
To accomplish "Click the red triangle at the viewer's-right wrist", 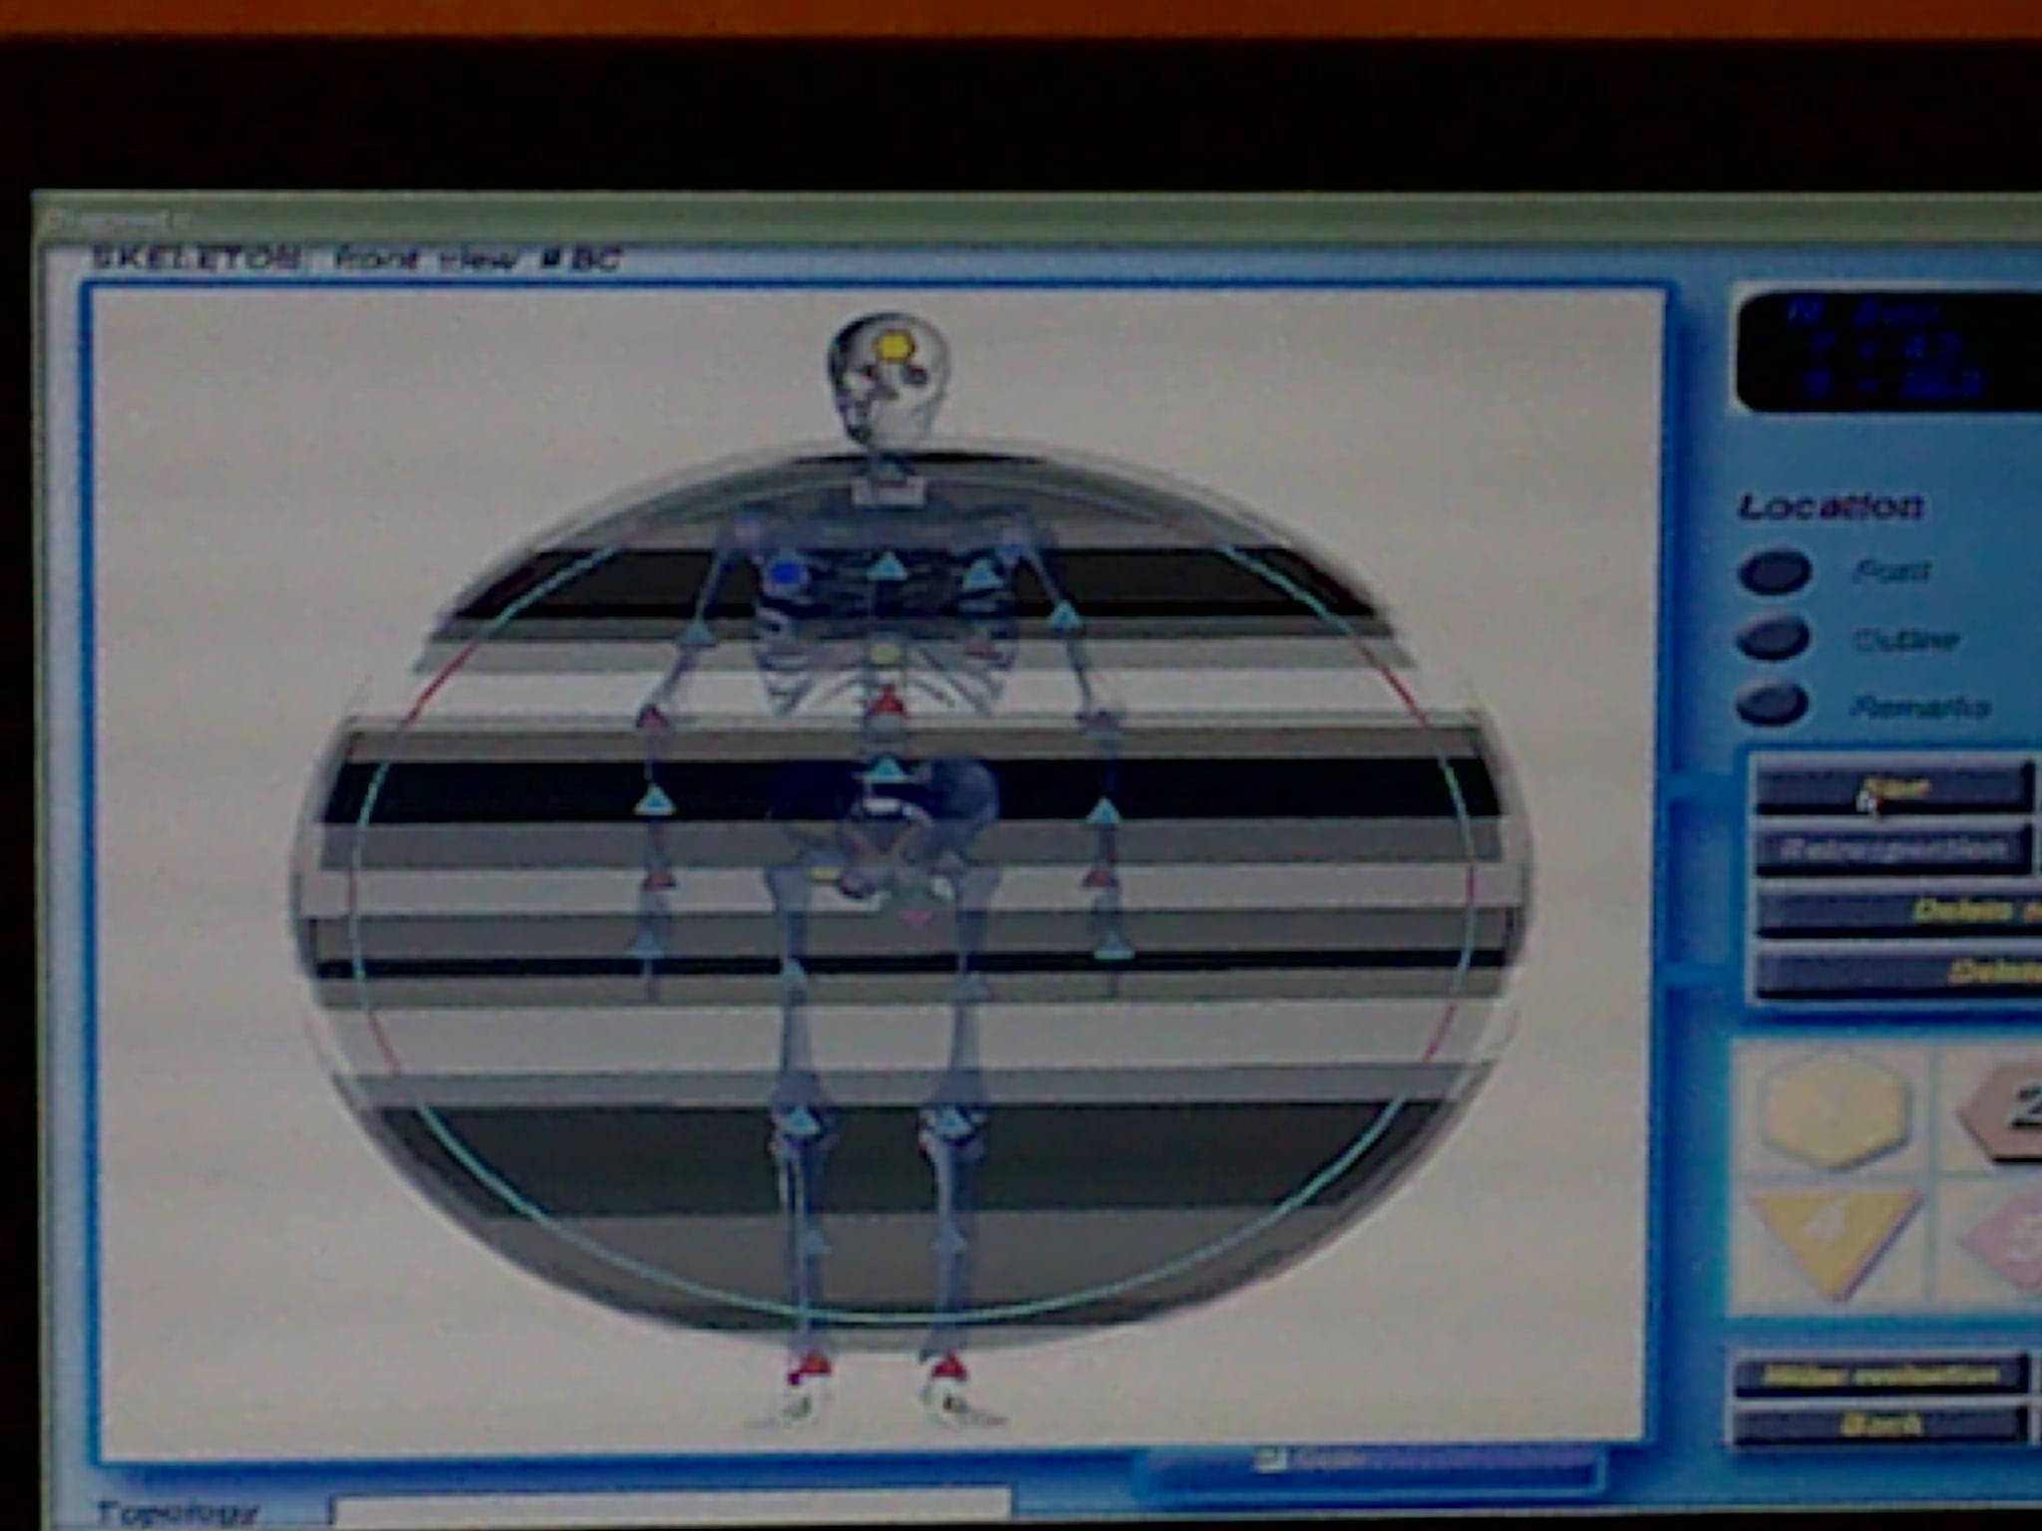I will (x=1099, y=876).
